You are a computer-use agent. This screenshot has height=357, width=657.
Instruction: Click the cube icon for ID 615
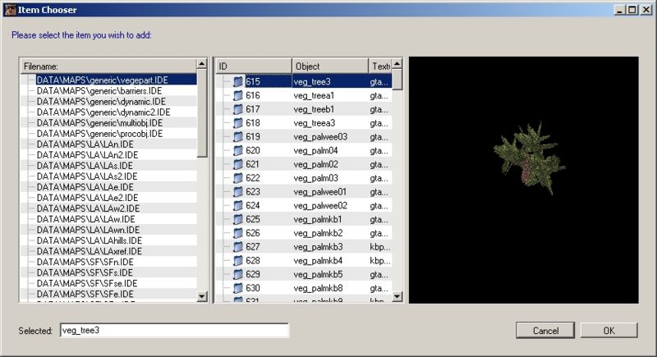(238, 82)
